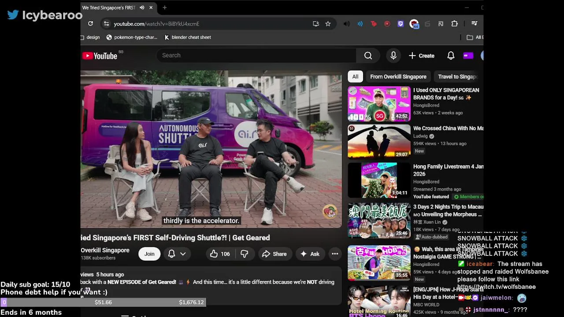
Task: Click the purple icon beside notifications
Action: (x=468, y=55)
